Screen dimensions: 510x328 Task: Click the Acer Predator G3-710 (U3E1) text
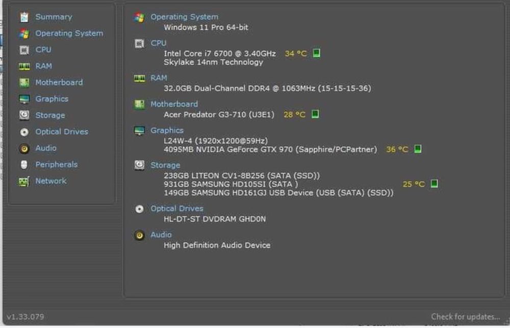point(219,115)
